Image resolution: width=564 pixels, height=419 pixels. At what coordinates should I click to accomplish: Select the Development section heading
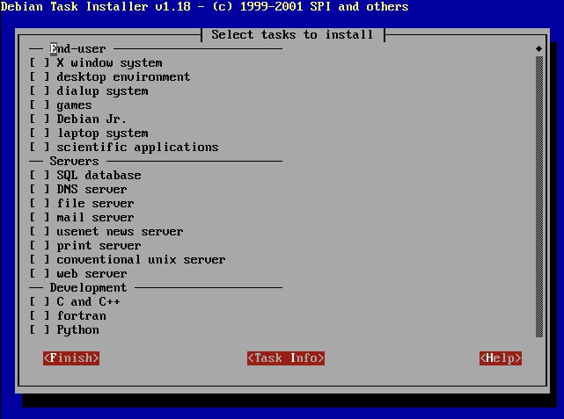click(88, 287)
